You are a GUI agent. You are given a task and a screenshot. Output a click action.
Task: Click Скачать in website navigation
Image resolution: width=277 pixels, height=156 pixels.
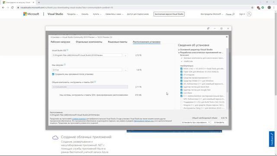[85, 14]
